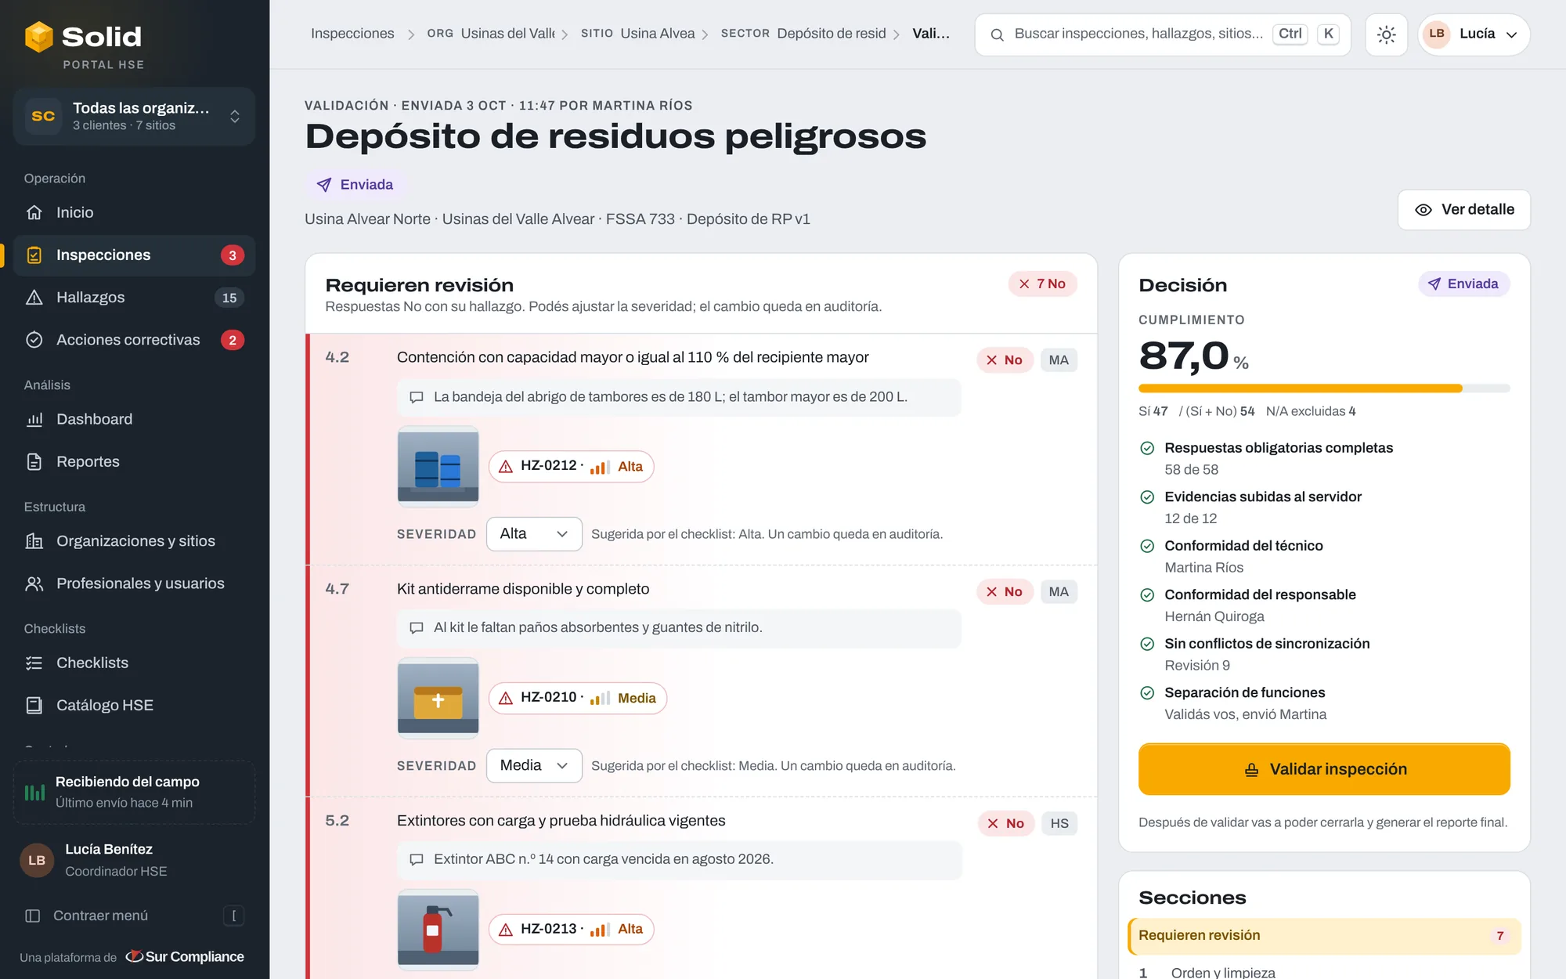Screen dimensions: 1566x979
Task: Click hallazgo chip HZ-0212
Action: tap(571, 467)
